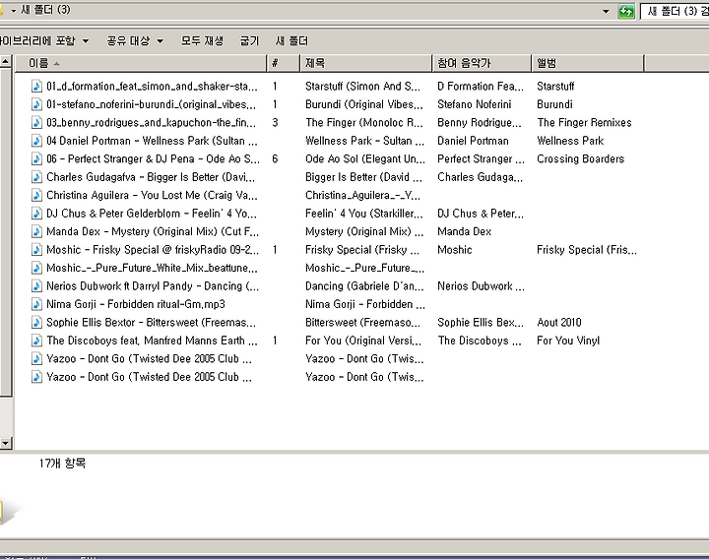Select file 04 Daniel Portman - Wellness Park
The image size is (709, 559).
pos(152,141)
